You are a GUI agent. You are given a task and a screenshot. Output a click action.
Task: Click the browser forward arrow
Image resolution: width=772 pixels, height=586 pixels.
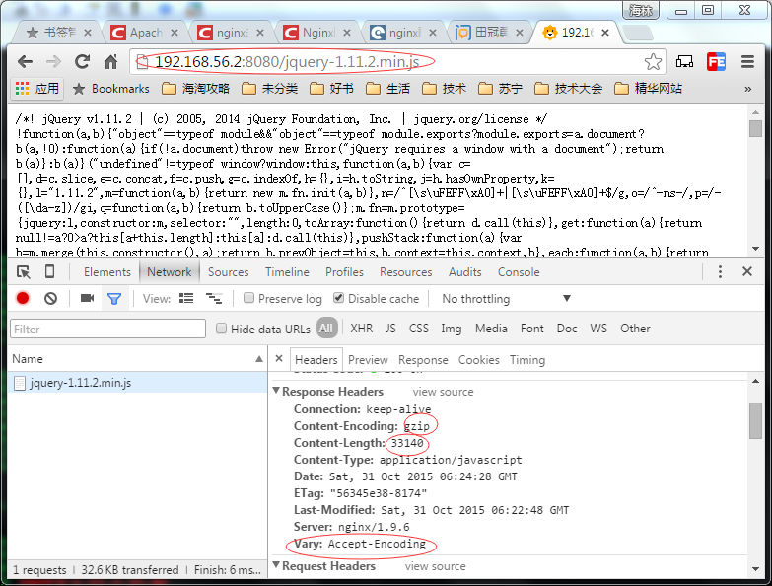(53, 62)
